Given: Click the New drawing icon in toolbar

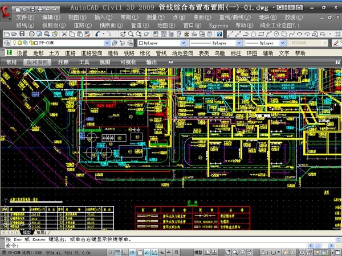Looking at the screenshot, I should point(5,35).
